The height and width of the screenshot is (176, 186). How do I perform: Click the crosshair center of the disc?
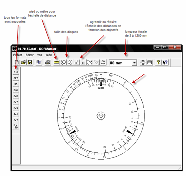click(101, 116)
